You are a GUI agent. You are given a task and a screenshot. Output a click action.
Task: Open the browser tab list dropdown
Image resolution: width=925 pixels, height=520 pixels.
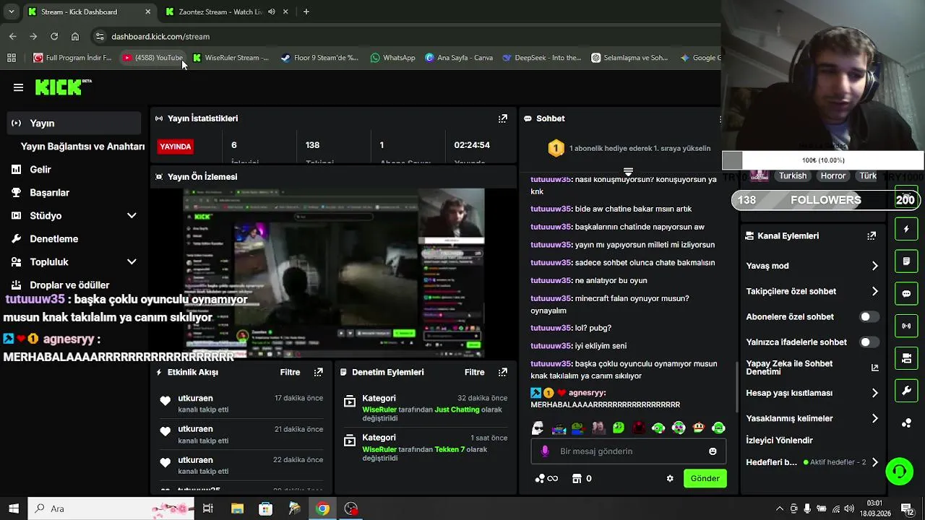[11, 12]
